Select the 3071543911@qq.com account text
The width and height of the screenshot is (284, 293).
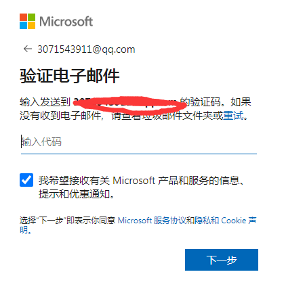86,49
